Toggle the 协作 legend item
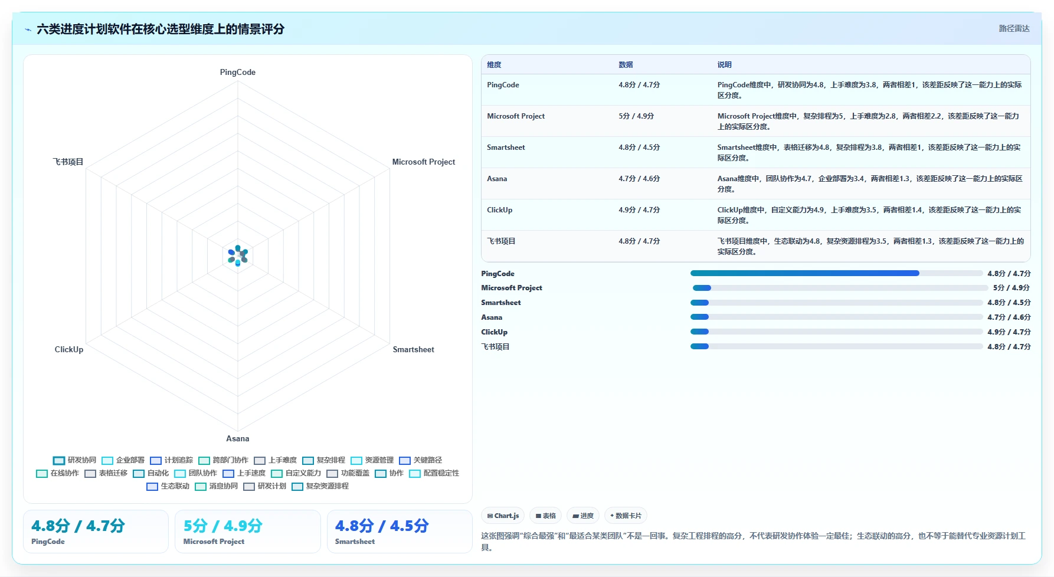 point(389,473)
